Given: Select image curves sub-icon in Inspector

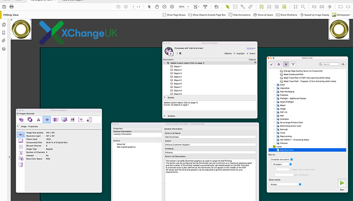Looking at the screenshot, I should tap(21, 141).
